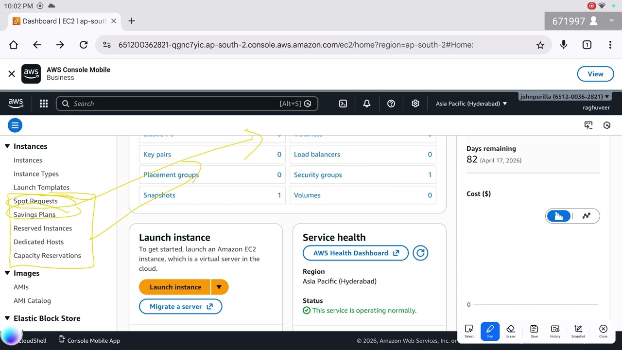Screen dimensions: 622x350
Task: Open the browser tab switcher
Action: pos(587,45)
